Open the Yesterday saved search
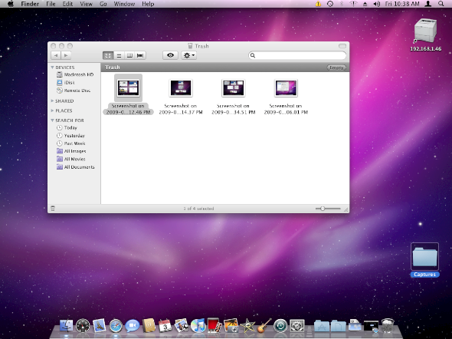The width and height of the screenshot is (452, 339). [x=70, y=135]
